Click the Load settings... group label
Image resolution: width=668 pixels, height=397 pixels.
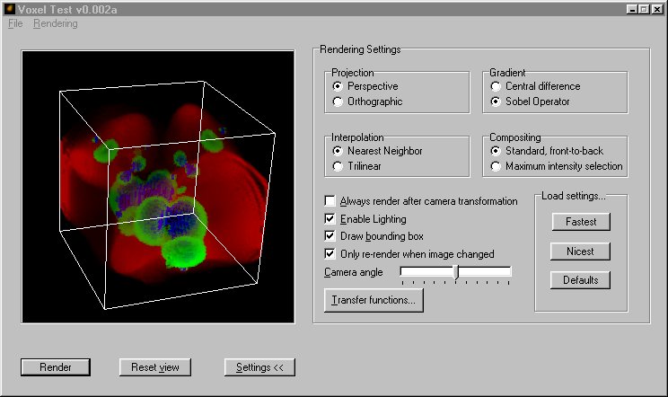pyautogui.click(x=573, y=196)
